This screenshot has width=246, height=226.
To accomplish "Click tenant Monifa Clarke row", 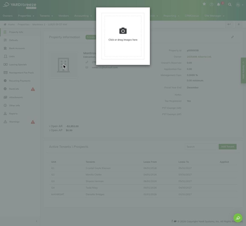I will 143,175.
